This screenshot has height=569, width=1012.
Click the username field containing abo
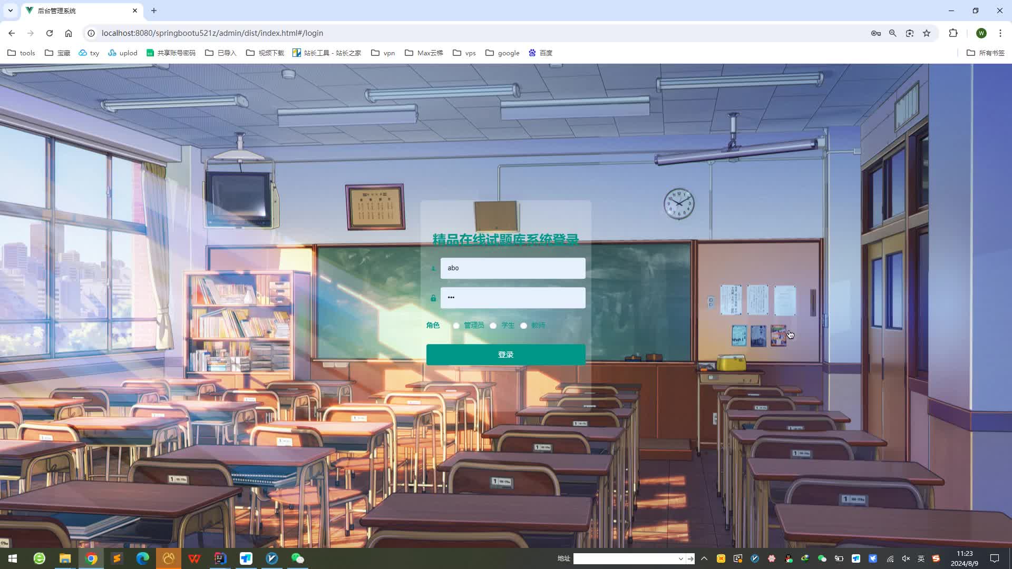pyautogui.click(x=513, y=268)
